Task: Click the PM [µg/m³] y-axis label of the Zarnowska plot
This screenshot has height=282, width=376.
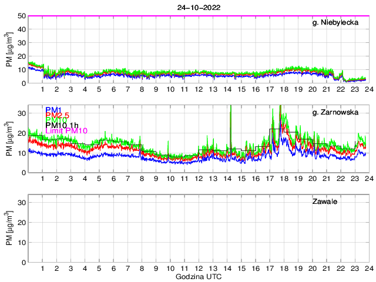Action: (9, 139)
